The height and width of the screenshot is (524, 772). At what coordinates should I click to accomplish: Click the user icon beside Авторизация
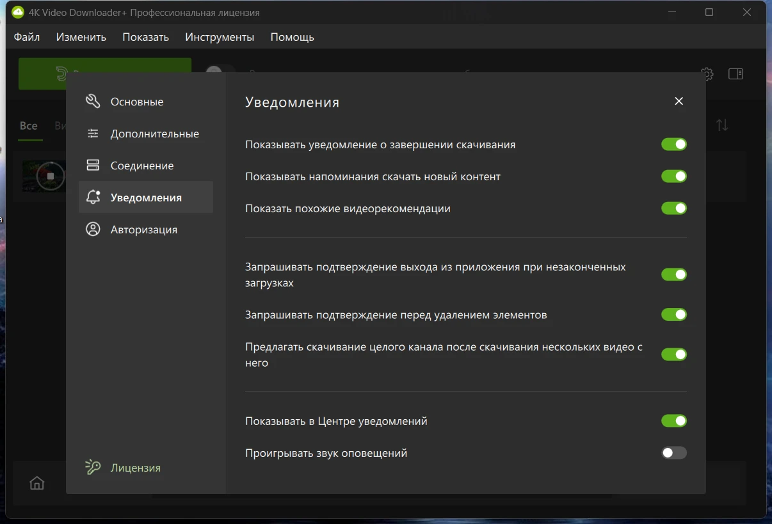pos(93,229)
